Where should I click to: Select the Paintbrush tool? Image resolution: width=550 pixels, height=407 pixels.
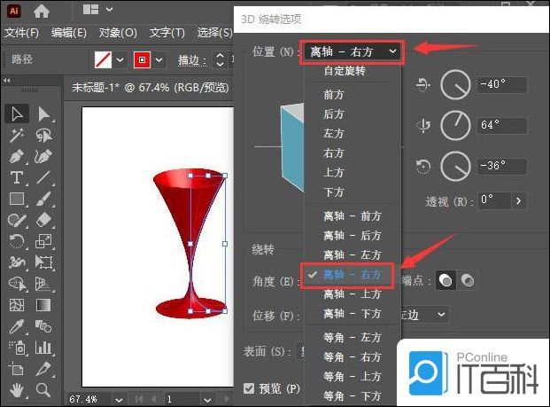(x=44, y=199)
